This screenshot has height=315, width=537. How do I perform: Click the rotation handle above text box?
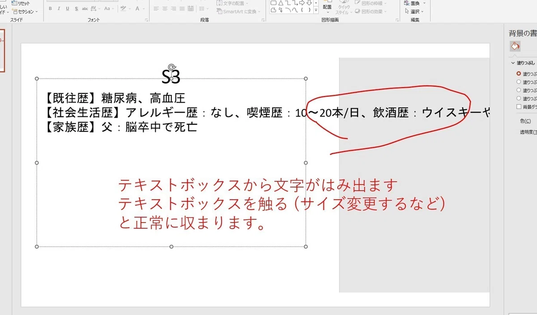[x=171, y=68]
